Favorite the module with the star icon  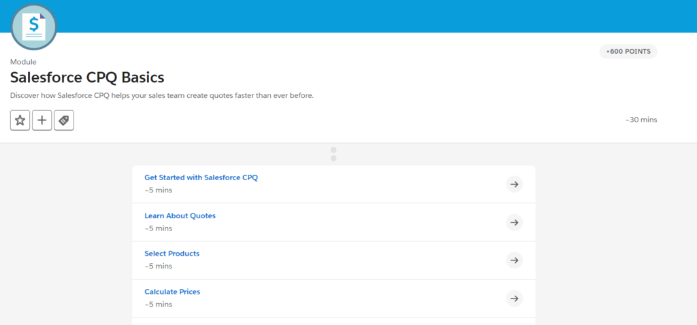[20, 120]
